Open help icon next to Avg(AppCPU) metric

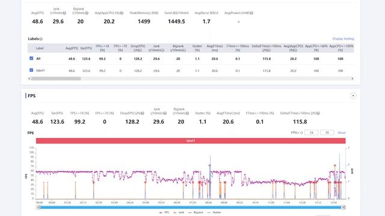[x=122, y=13]
